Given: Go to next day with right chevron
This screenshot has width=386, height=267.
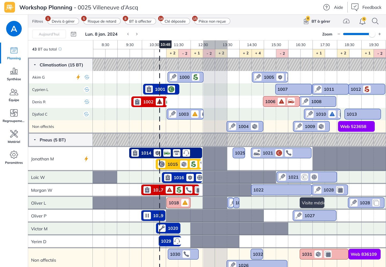Looking at the screenshot, I should point(137,34).
